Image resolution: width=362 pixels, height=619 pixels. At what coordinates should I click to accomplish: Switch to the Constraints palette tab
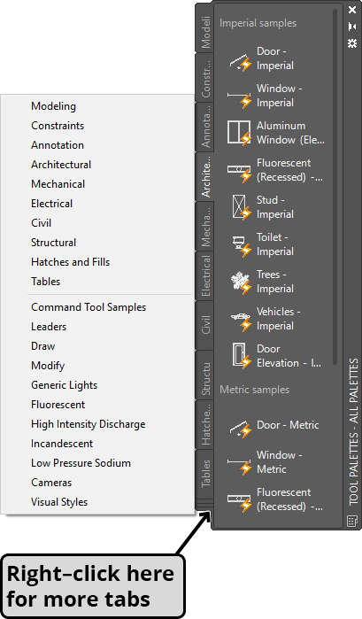[204, 78]
